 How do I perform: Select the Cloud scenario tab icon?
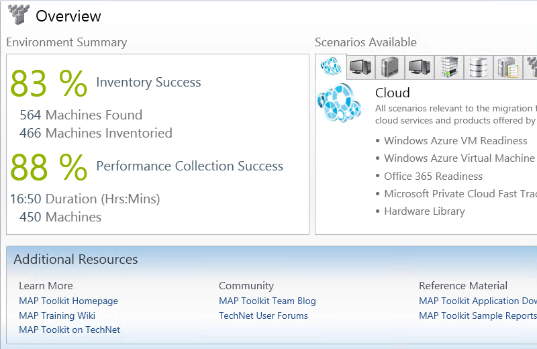click(x=331, y=66)
